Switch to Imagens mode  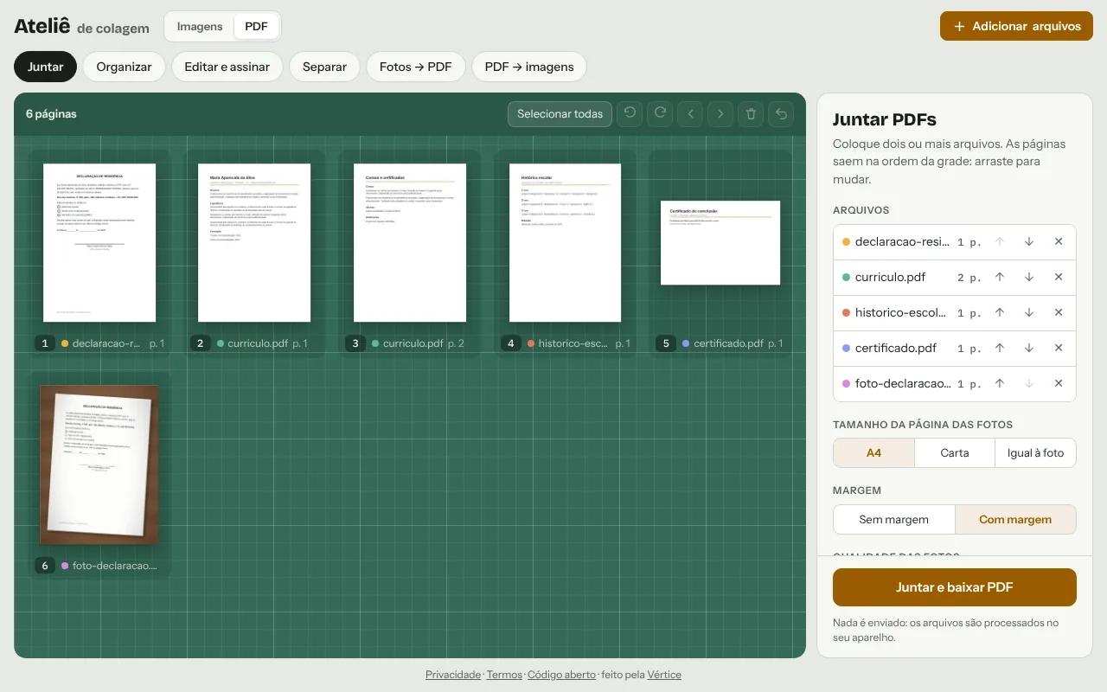click(x=200, y=26)
